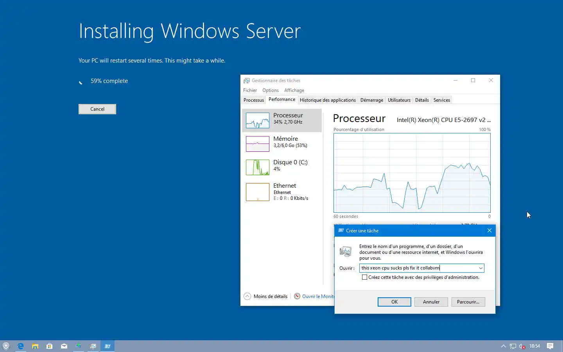563x352 pixels.
Task: Minimize the Gestionnaire des tâches window
Action: pos(455,80)
